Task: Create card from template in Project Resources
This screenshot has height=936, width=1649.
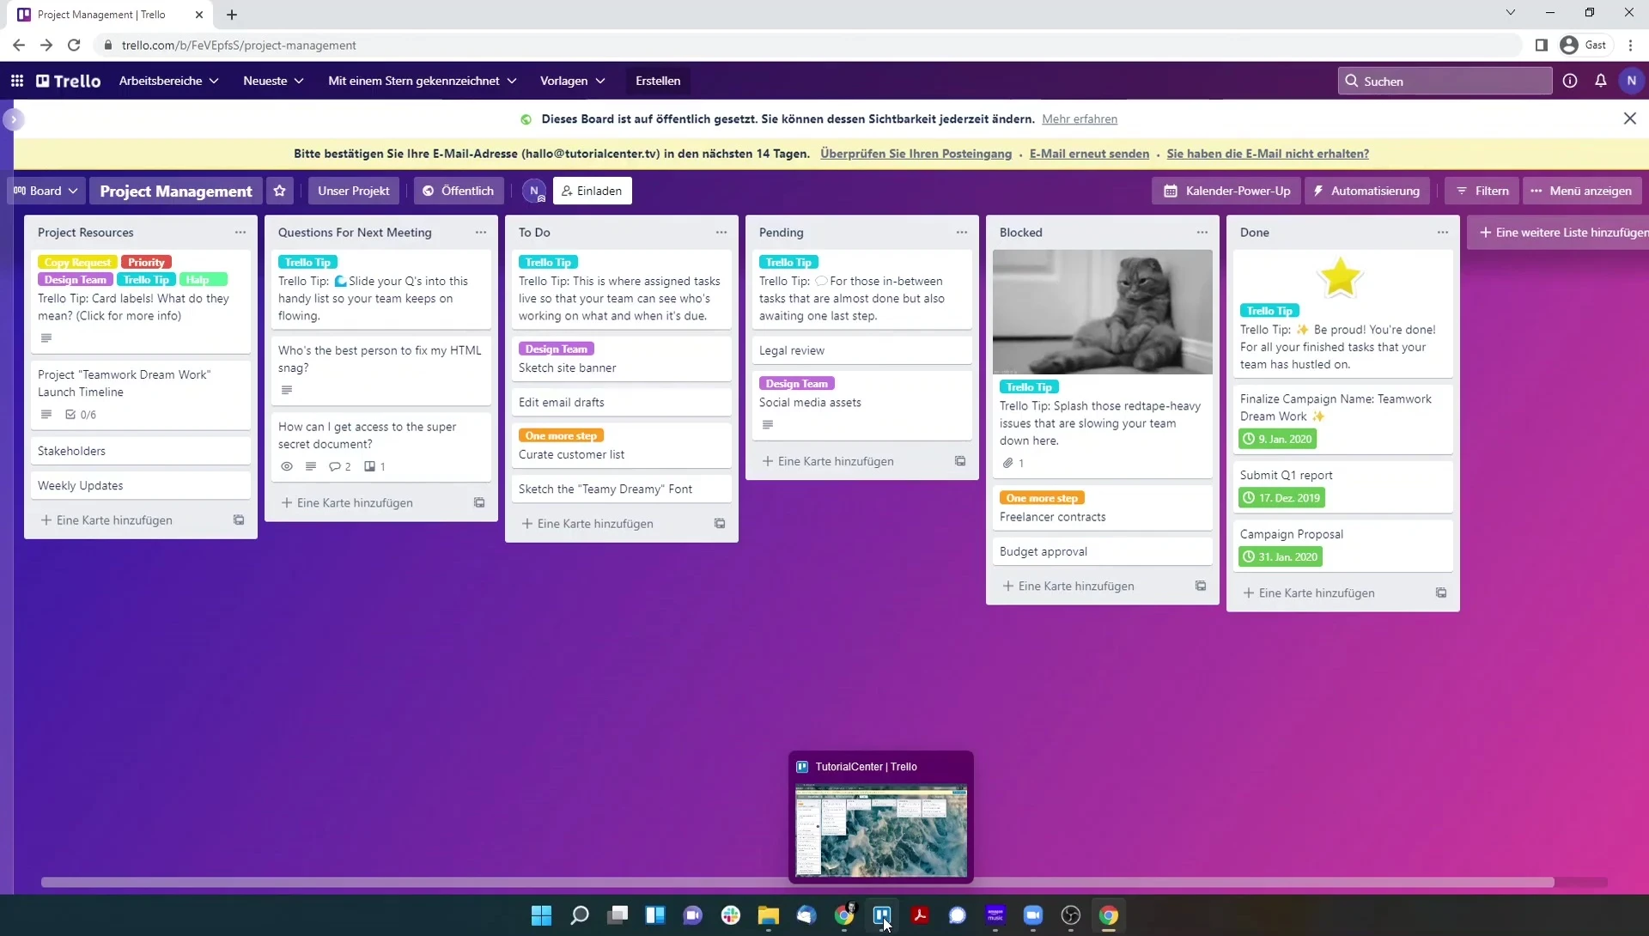Action: (239, 520)
